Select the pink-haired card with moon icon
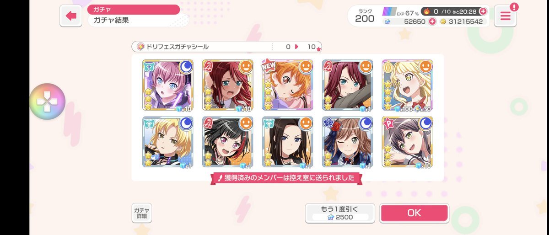The width and height of the screenshot is (549, 235). [x=167, y=85]
